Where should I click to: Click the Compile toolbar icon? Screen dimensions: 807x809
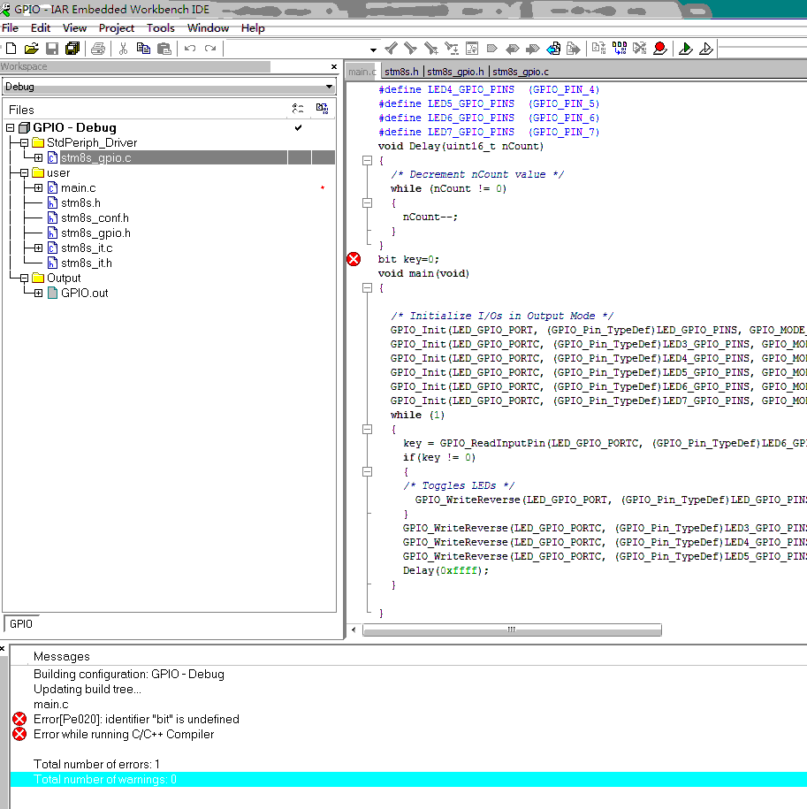pyautogui.click(x=598, y=49)
